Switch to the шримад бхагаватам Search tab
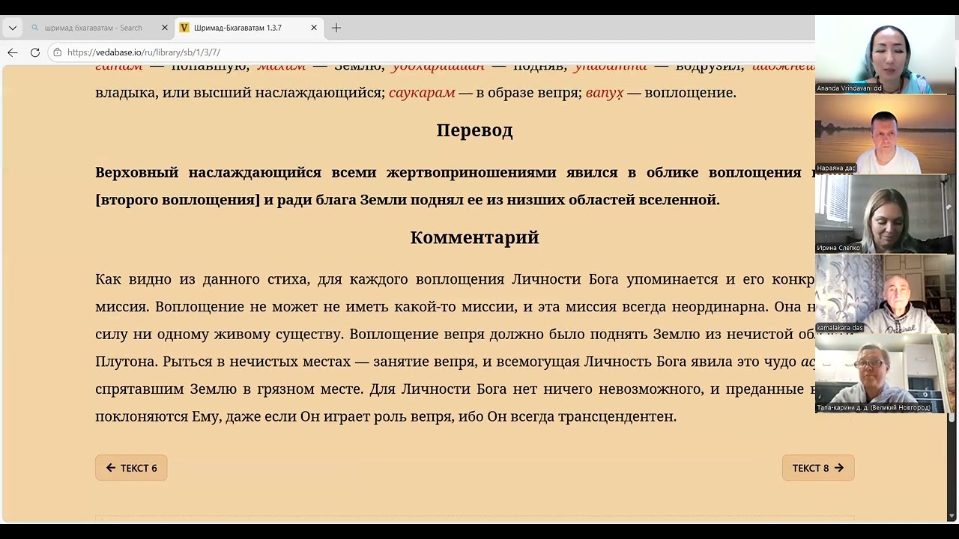This screenshot has height=539, width=959. pyautogui.click(x=99, y=28)
